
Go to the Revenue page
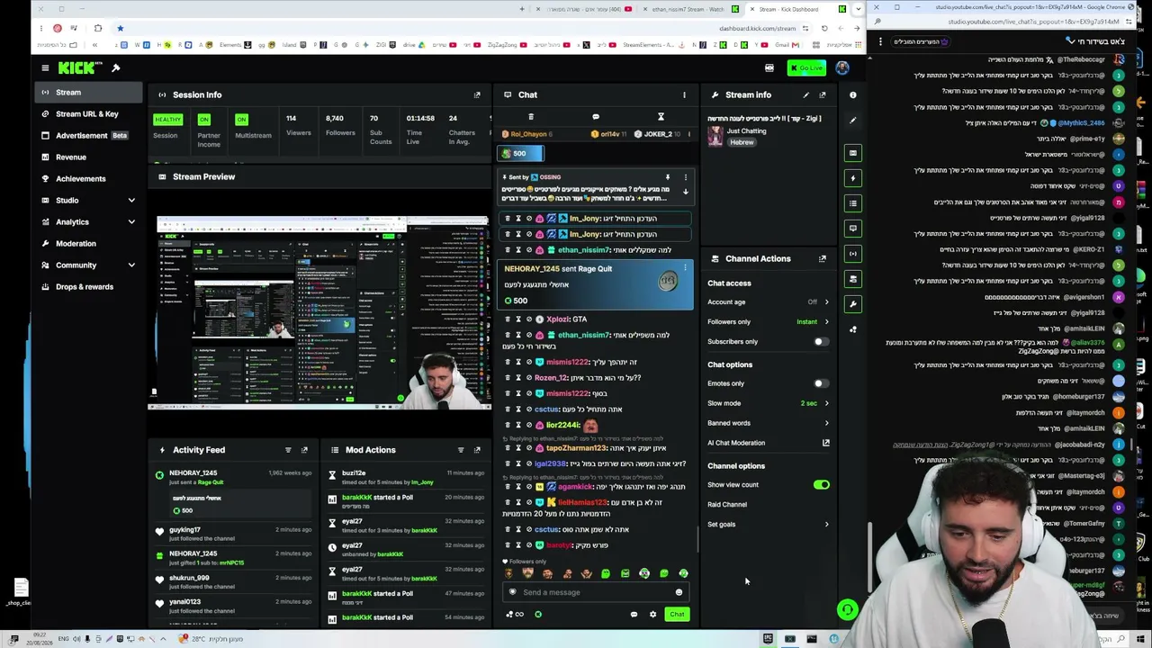click(86, 157)
